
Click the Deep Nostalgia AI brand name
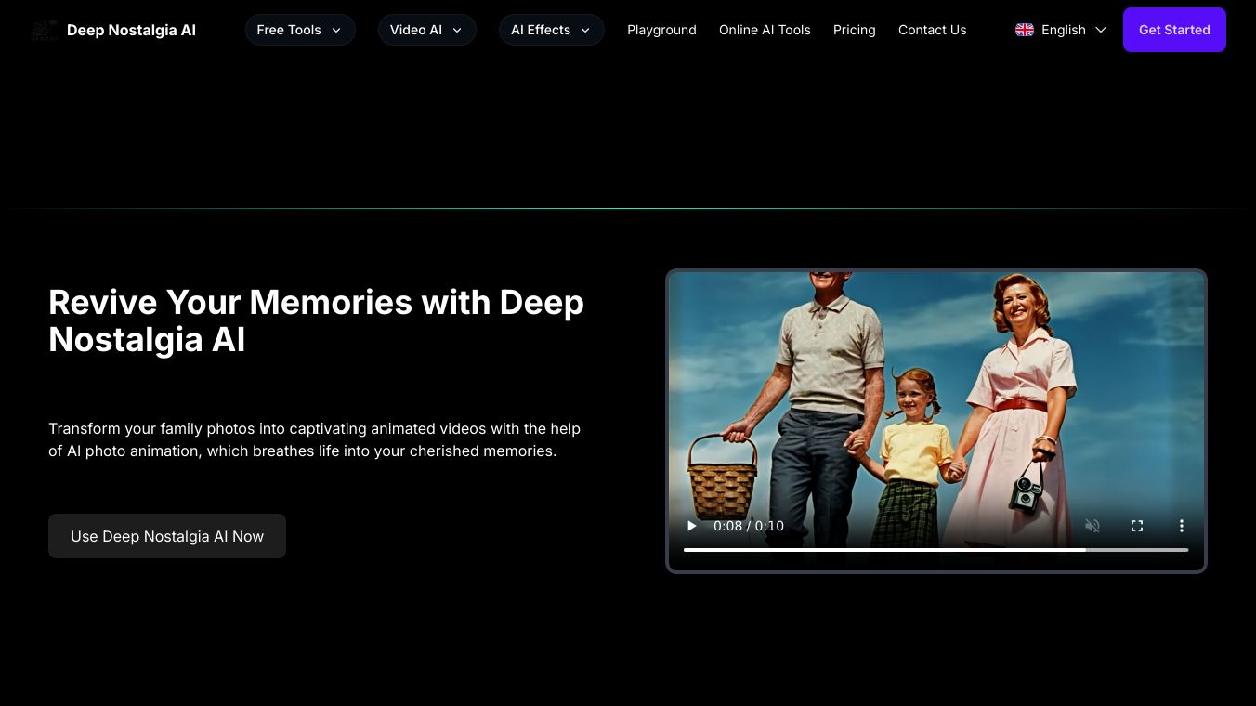tap(131, 30)
